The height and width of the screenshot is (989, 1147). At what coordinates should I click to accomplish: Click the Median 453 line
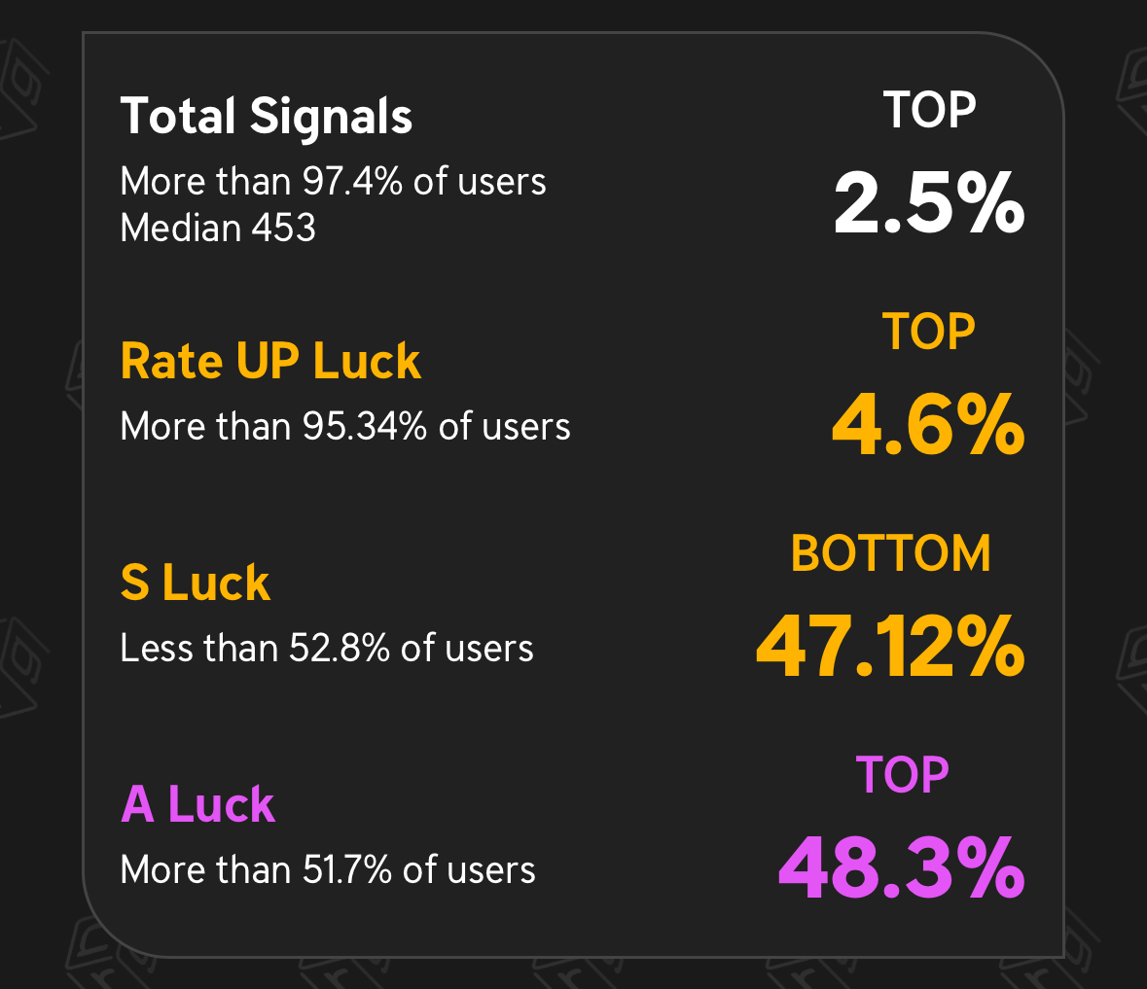click(x=218, y=228)
